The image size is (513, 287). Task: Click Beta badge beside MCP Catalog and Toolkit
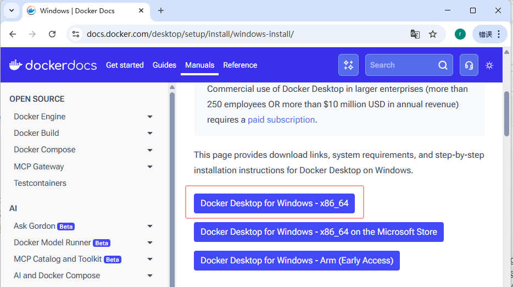pyautogui.click(x=113, y=260)
